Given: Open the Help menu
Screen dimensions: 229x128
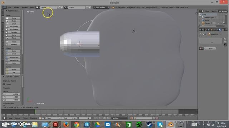Looking at the screenshot, I should coord(32,7).
